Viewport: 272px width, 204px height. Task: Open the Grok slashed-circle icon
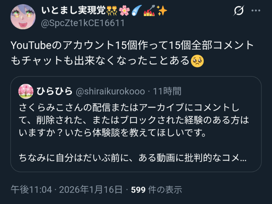(239, 11)
